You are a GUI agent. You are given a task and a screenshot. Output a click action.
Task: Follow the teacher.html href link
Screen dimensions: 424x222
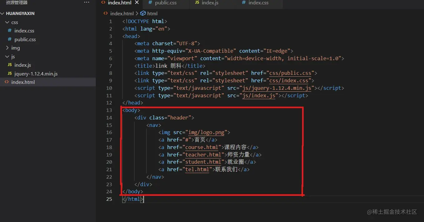click(203, 155)
